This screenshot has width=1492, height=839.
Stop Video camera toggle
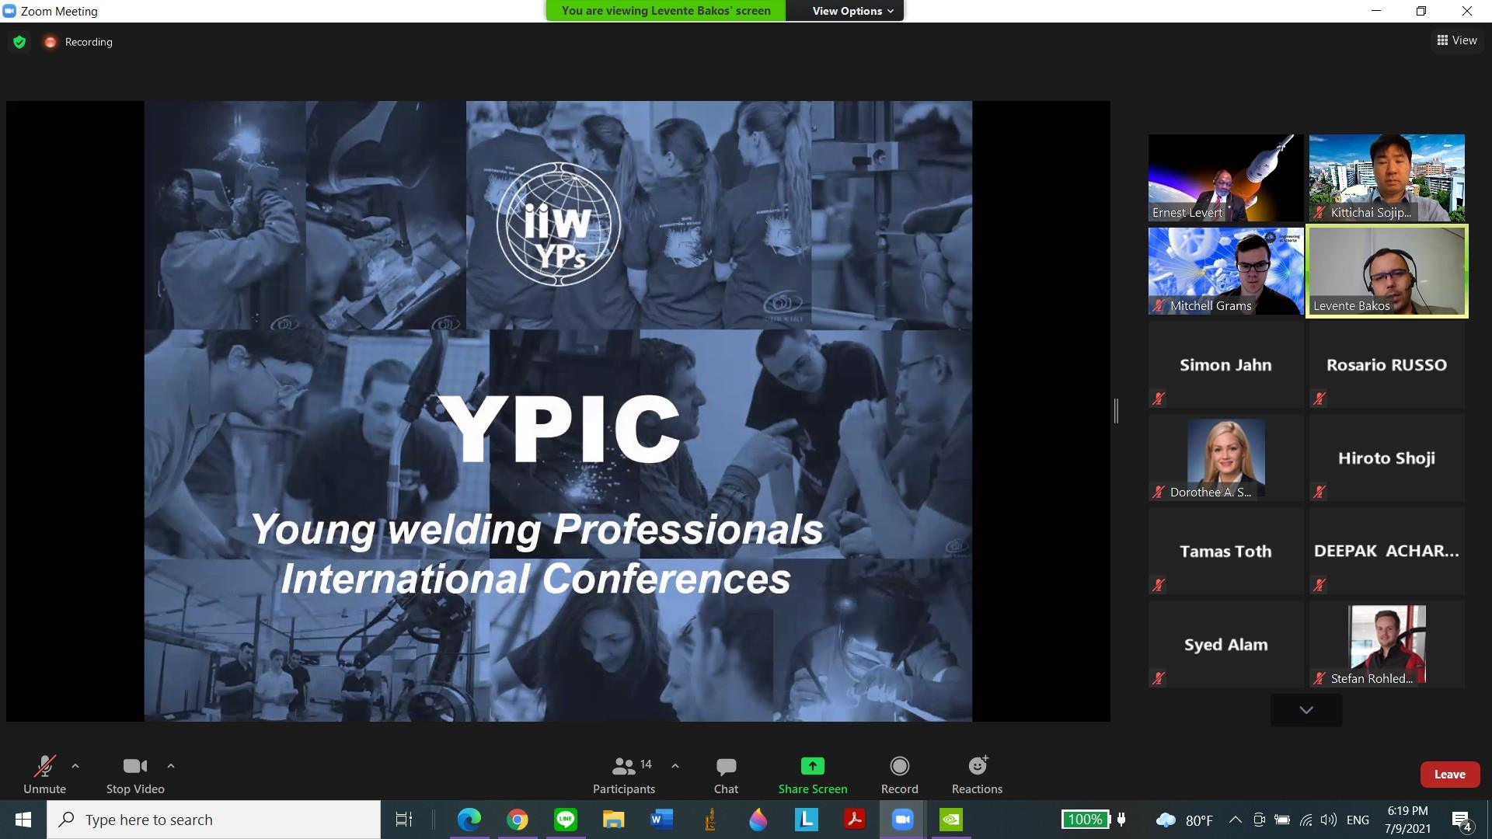click(x=135, y=775)
